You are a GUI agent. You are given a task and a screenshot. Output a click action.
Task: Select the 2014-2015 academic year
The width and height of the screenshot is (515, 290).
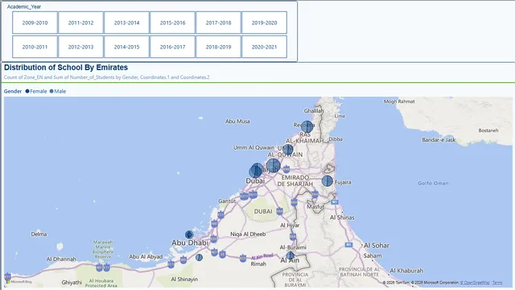127,47
